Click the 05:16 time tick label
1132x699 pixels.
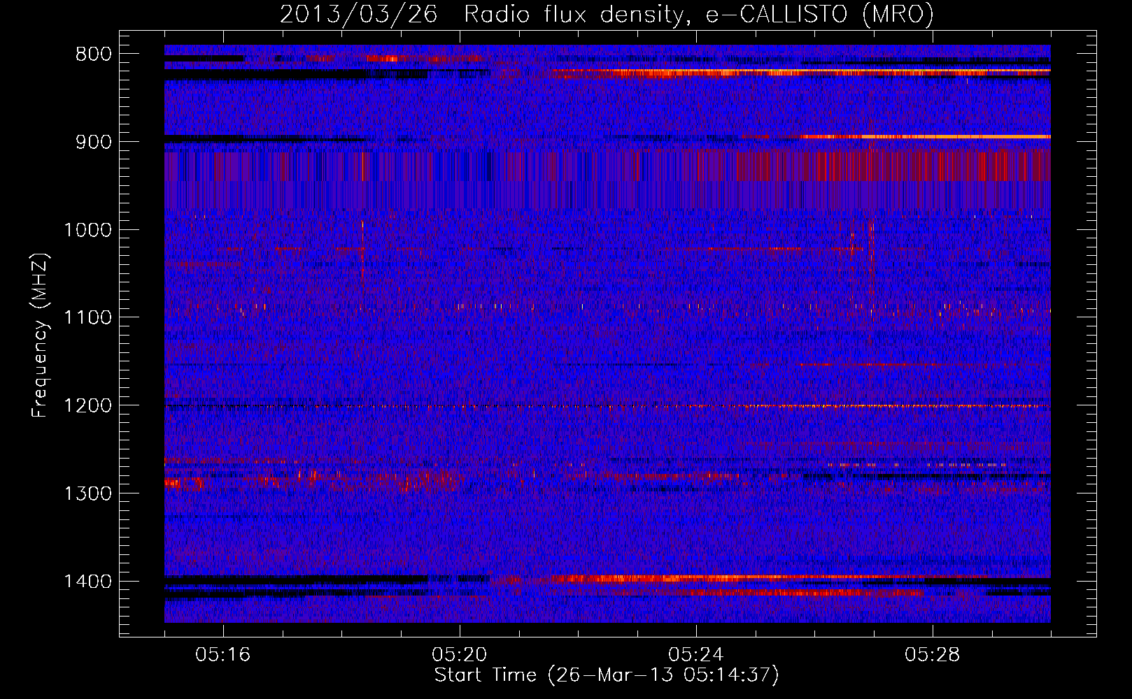tap(223, 655)
